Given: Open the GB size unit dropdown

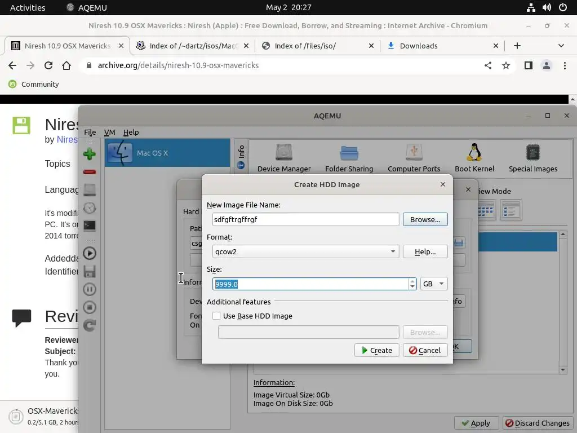Looking at the screenshot, I should (434, 284).
